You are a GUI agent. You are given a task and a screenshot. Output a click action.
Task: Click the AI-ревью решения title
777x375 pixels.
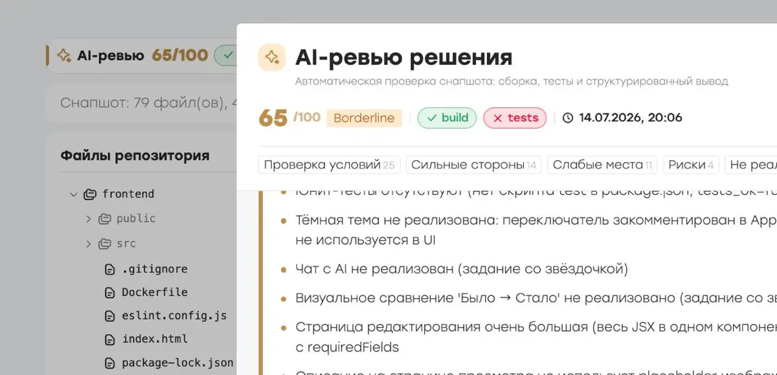pyautogui.click(x=404, y=57)
